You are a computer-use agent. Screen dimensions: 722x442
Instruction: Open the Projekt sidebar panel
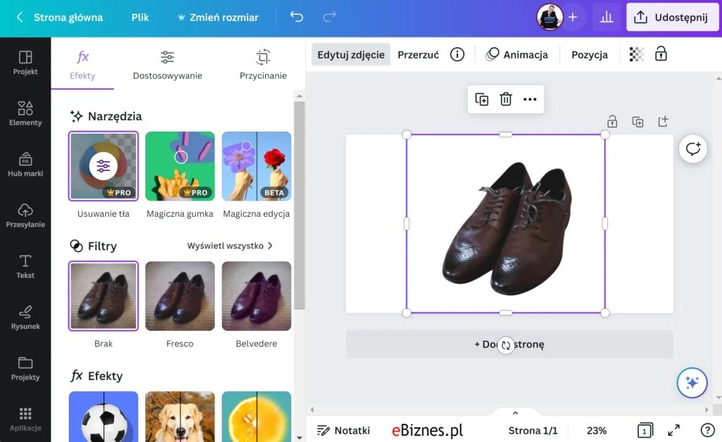25,63
